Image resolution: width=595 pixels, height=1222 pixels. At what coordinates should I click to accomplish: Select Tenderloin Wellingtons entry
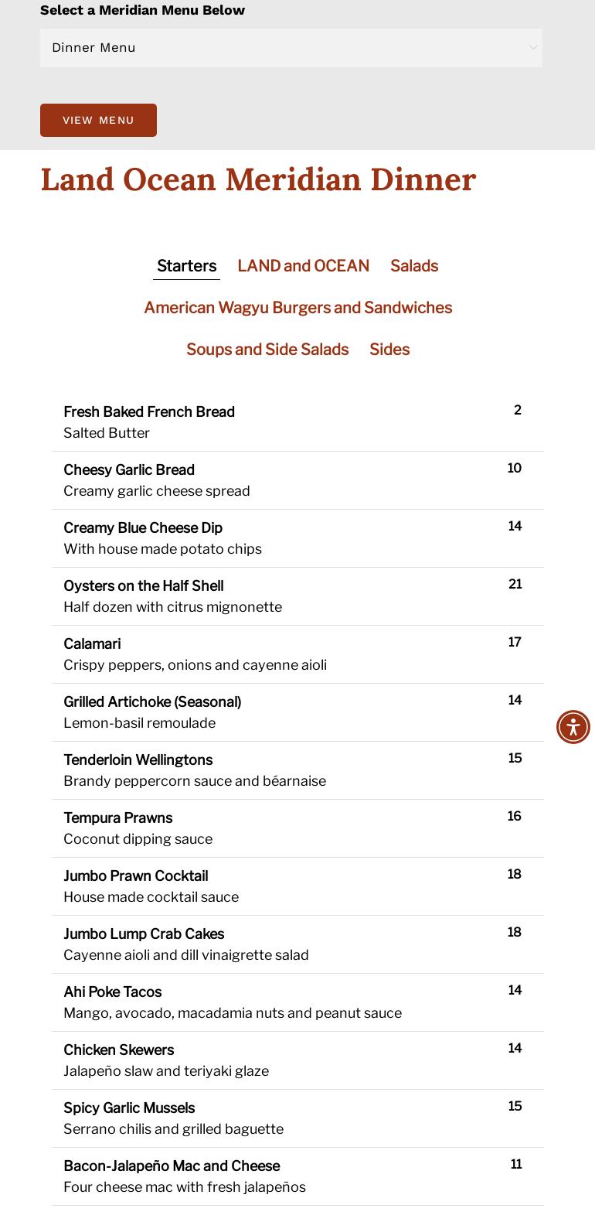coord(138,760)
